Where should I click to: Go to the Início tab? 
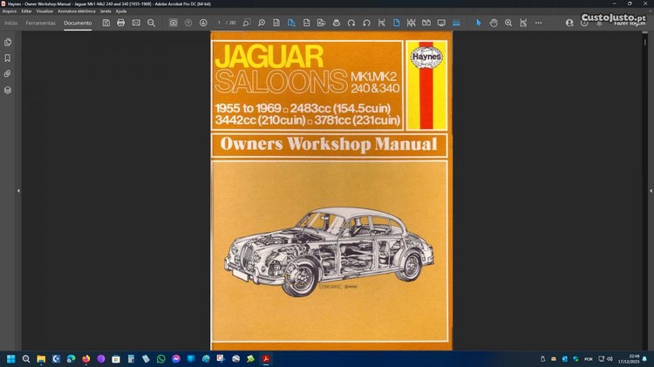[11, 23]
